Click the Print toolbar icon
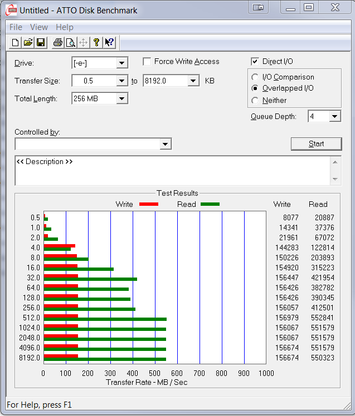The width and height of the screenshot is (355, 416). click(x=58, y=43)
